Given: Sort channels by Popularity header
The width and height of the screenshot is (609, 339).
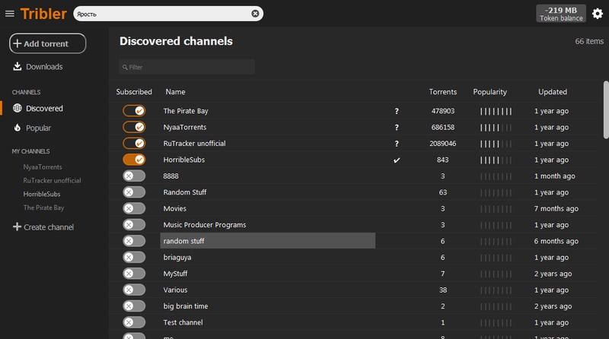Looking at the screenshot, I should (489, 92).
